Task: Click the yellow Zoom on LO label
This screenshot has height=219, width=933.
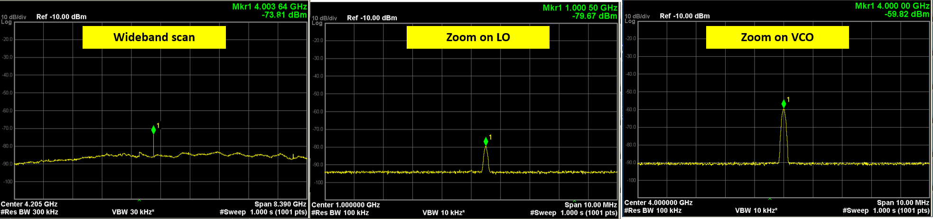Action: coord(477,37)
